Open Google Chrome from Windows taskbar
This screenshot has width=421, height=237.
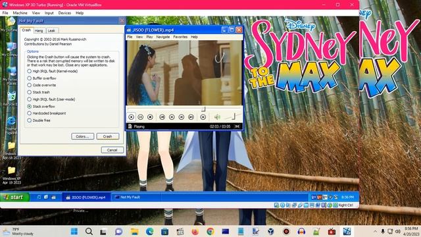(210, 231)
